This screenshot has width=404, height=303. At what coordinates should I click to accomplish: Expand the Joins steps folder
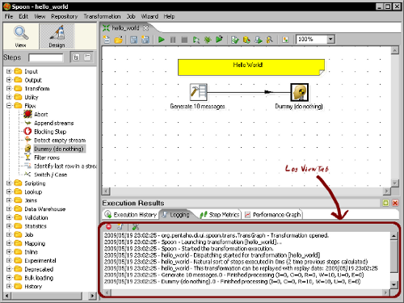click(x=9, y=200)
